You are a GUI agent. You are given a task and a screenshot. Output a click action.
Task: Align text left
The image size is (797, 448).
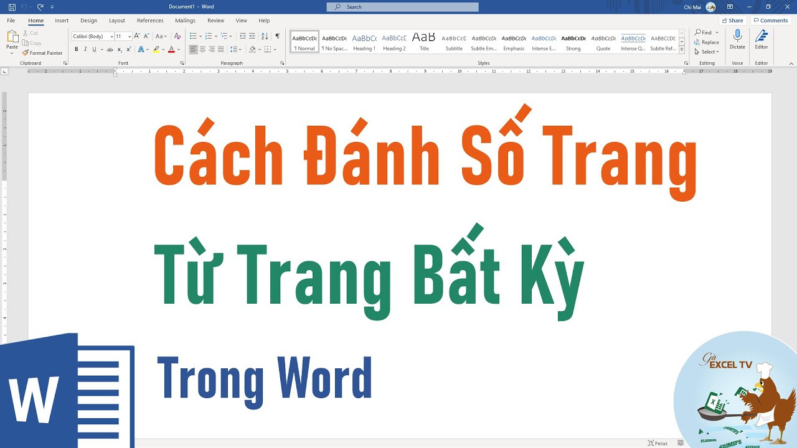[x=193, y=49]
